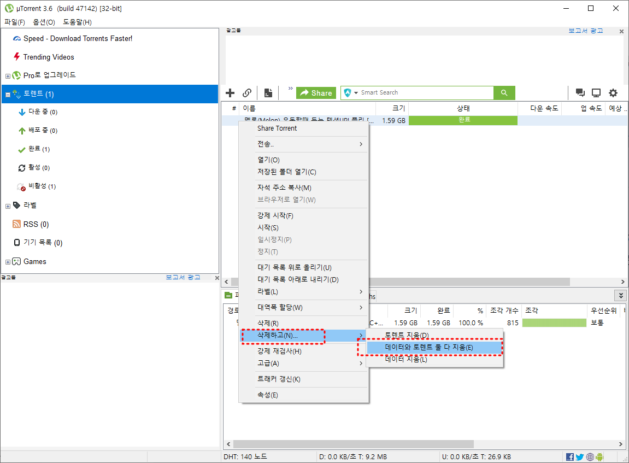Screen dimensions: 629x463
Task: Choose 대기 목록 아래로 내리기(D)
Action: [x=304, y=280]
